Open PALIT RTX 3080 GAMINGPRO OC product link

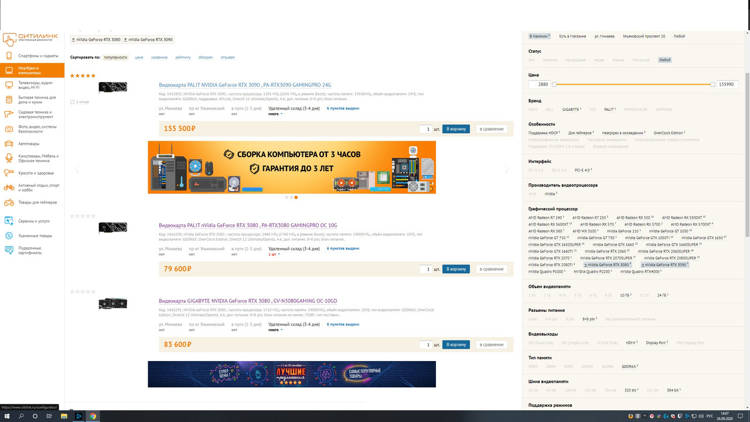click(248, 226)
